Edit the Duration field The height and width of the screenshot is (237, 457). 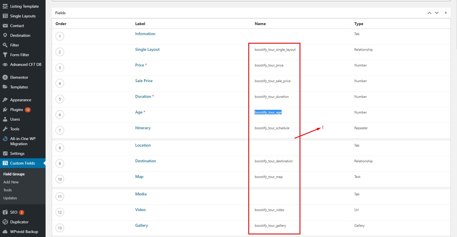coord(143,96)
